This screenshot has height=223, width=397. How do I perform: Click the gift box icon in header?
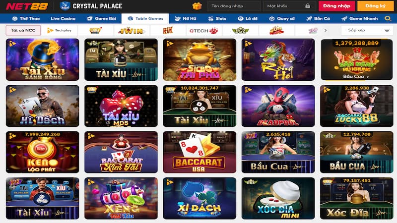197,6
